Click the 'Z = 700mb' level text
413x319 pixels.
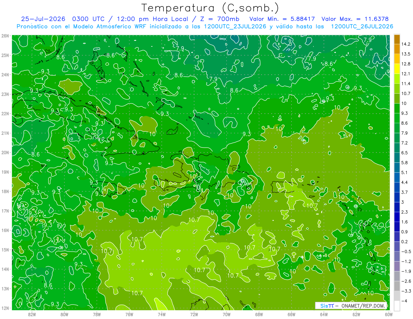click(219, 19)
